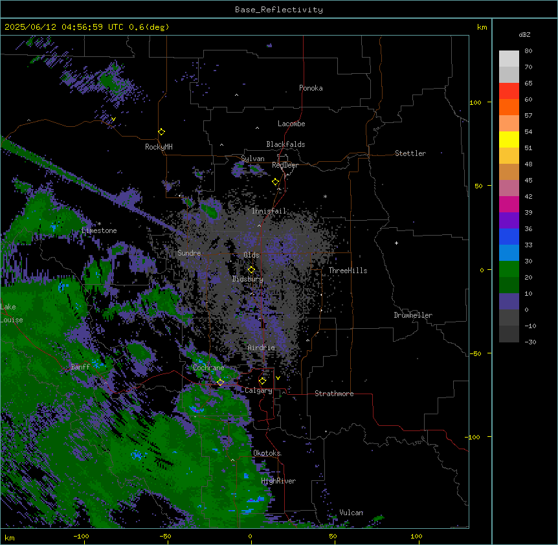Select the RockyMH label
558x545 pixels.
tap(159, 147)
